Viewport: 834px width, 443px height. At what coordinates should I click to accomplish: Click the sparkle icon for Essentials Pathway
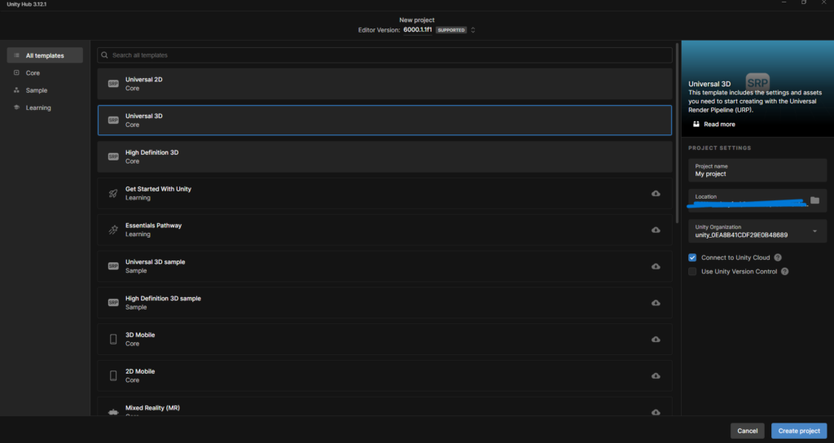click(x=113, y=230)
